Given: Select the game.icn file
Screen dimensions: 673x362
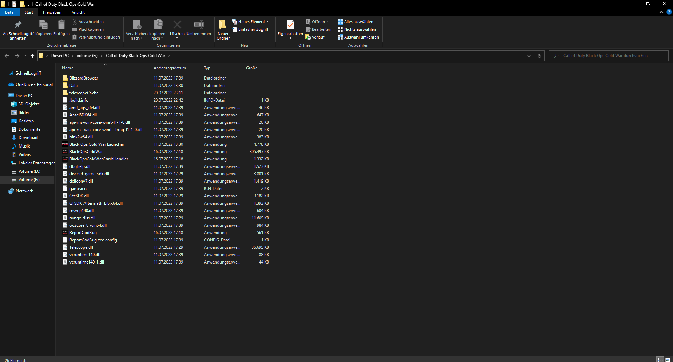Looking at the screenshot, I should 78,189.
